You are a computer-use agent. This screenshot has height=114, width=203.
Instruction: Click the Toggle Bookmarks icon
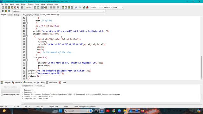pyautogui.click(x=6, y=11)
